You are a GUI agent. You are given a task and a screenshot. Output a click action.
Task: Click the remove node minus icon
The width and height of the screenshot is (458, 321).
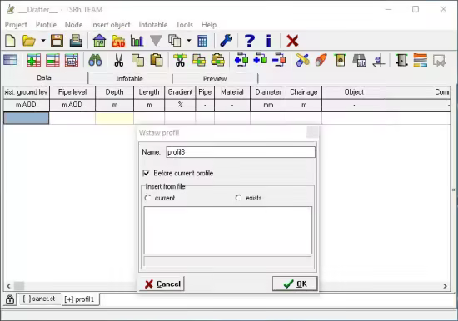[279, 61]
